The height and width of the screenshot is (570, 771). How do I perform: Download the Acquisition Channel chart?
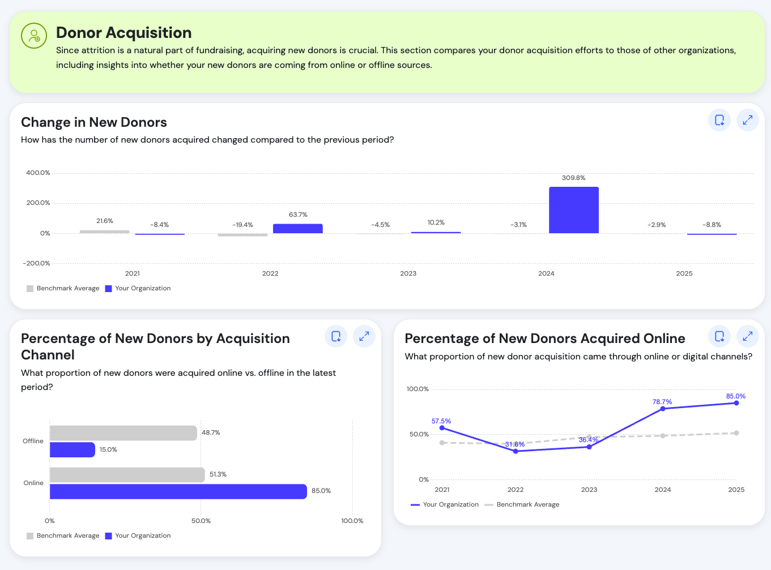(336, 336)
